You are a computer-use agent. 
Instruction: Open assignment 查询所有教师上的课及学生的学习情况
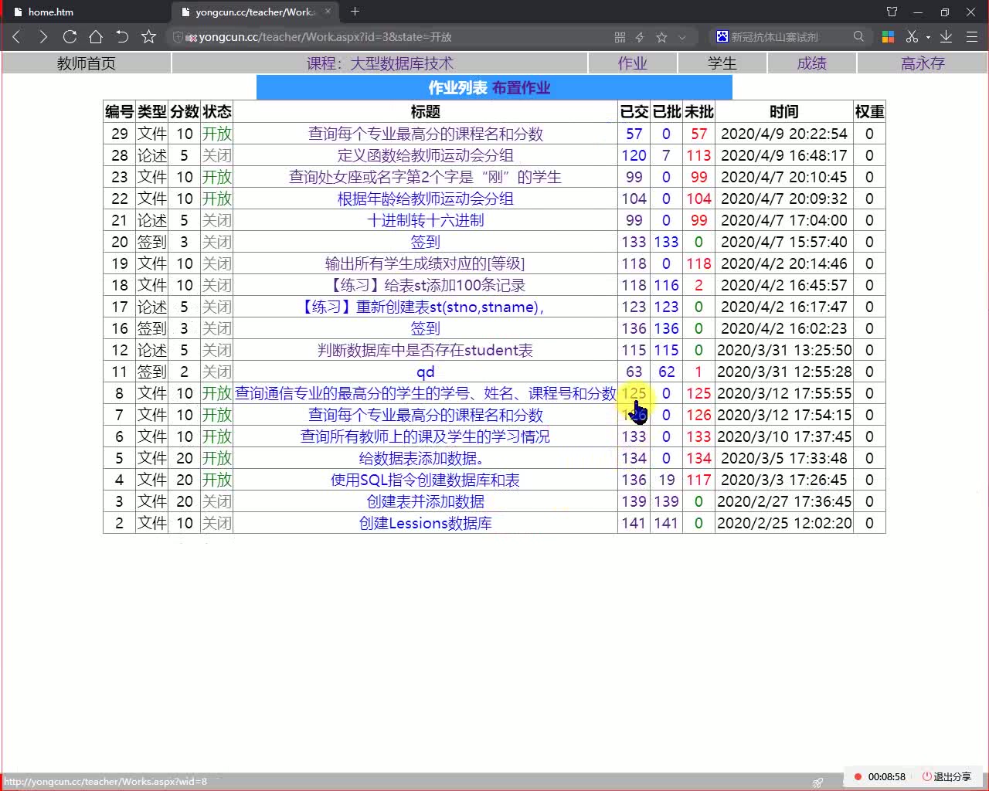425,436
